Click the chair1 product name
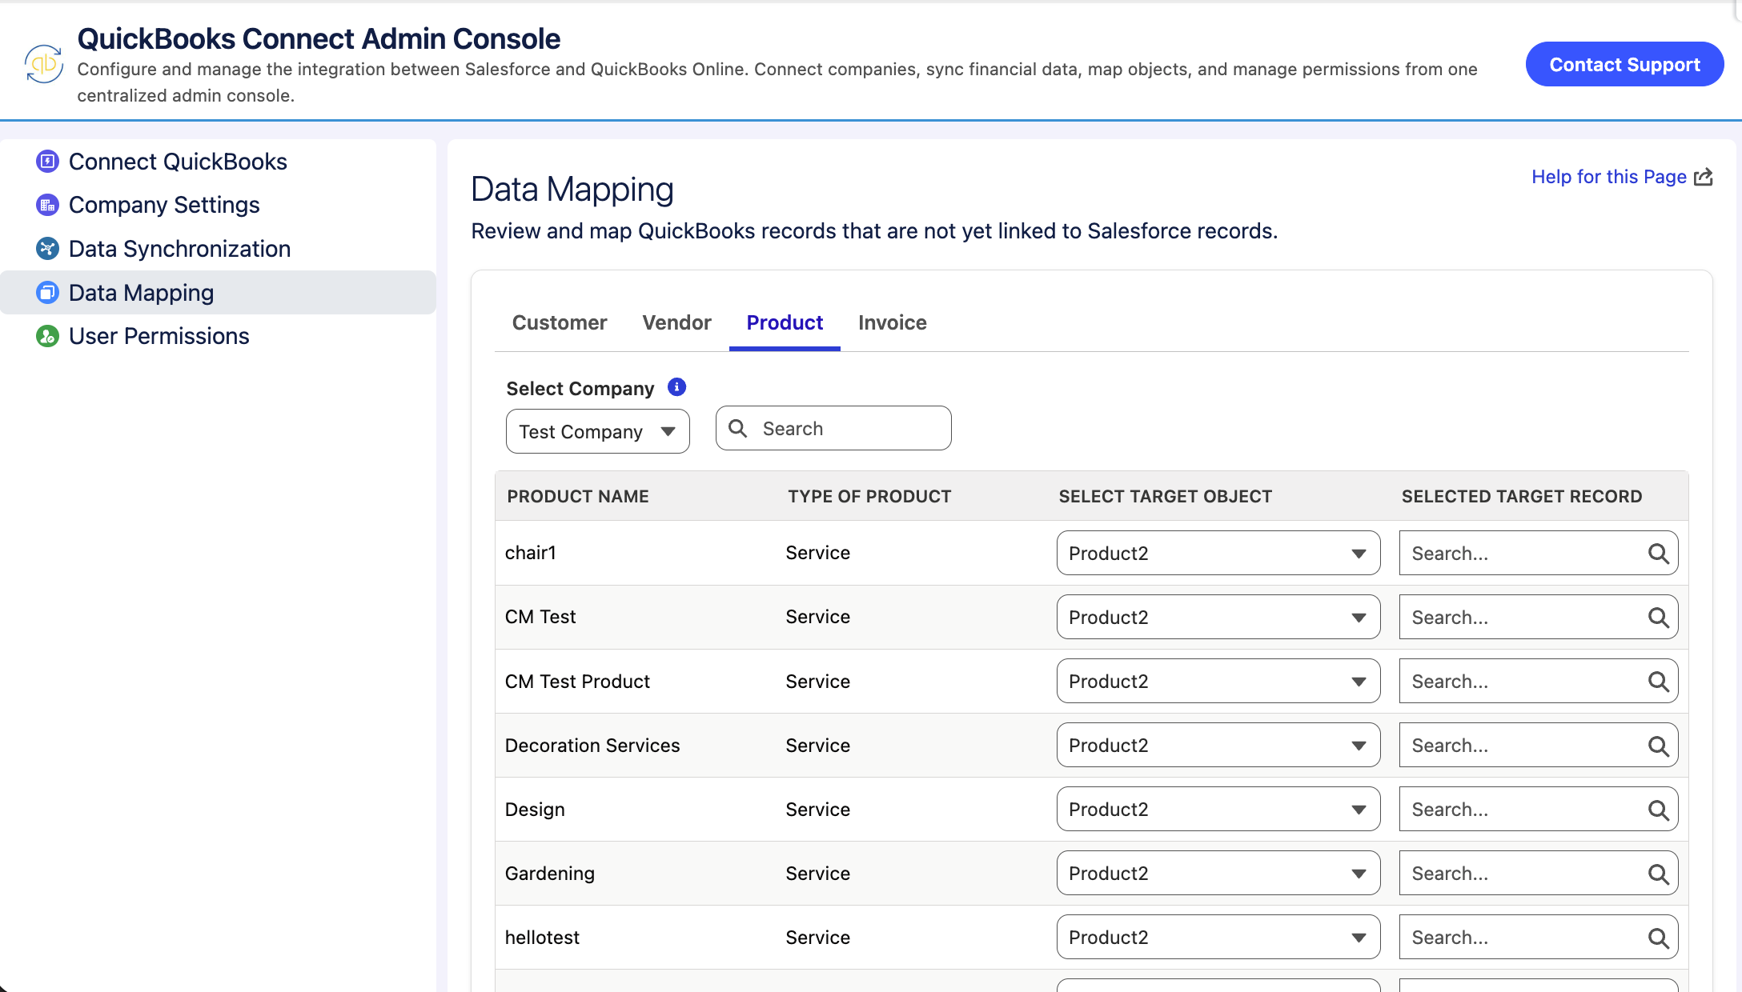The width and height of the screenshot is (1742, 992). (531, 553)
